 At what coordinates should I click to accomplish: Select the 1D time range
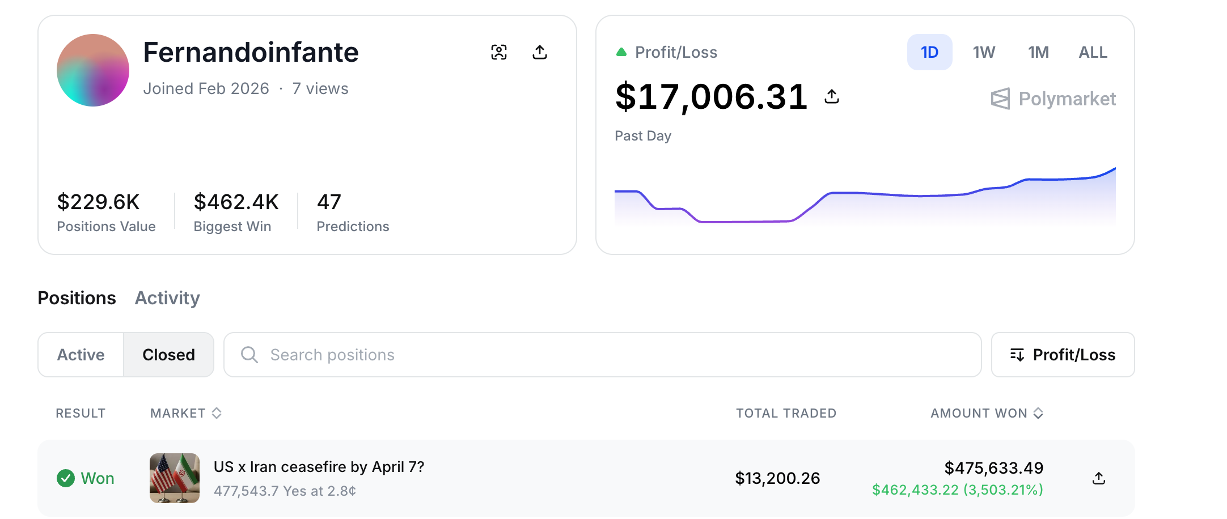tap(929, 52)
